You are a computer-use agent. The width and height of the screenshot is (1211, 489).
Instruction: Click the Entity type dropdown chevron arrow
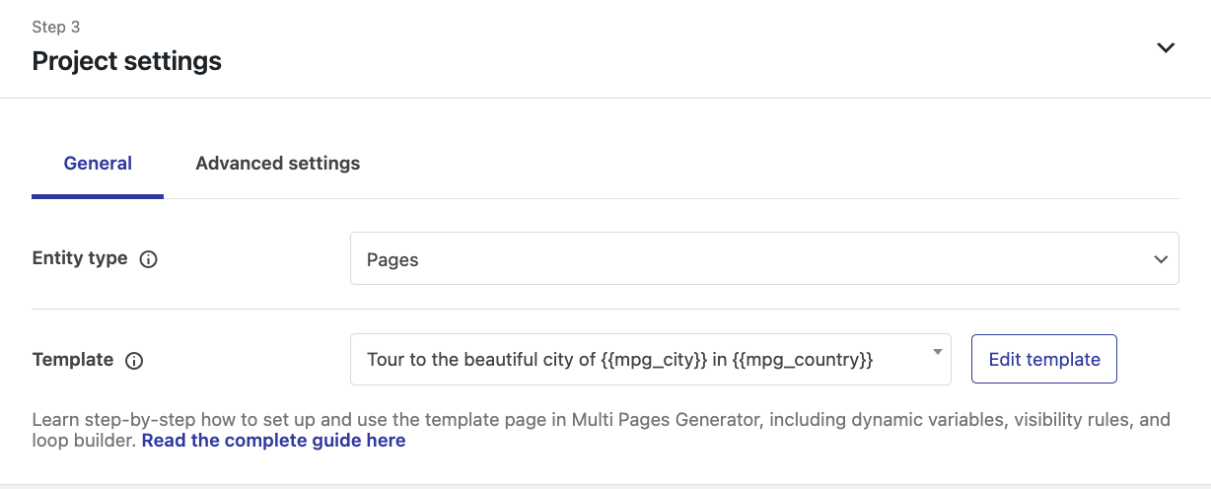[1161, 259]
